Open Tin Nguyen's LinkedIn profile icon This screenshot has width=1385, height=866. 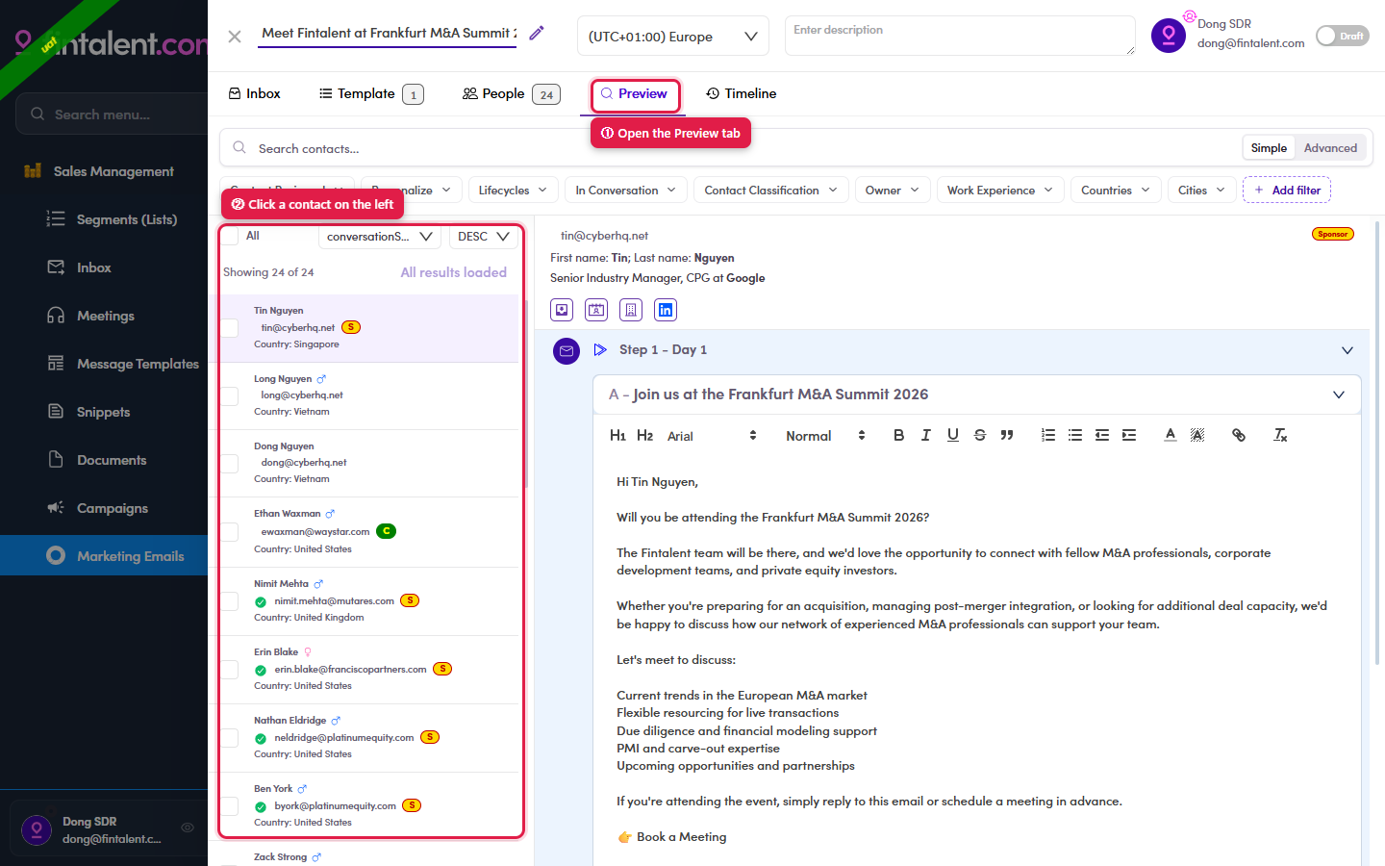click(666, 310)
